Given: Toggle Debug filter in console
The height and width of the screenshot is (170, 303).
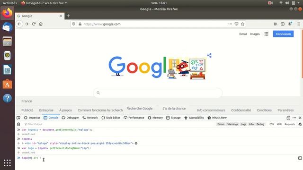Looking at the screenshot, I should pos(260,124).
